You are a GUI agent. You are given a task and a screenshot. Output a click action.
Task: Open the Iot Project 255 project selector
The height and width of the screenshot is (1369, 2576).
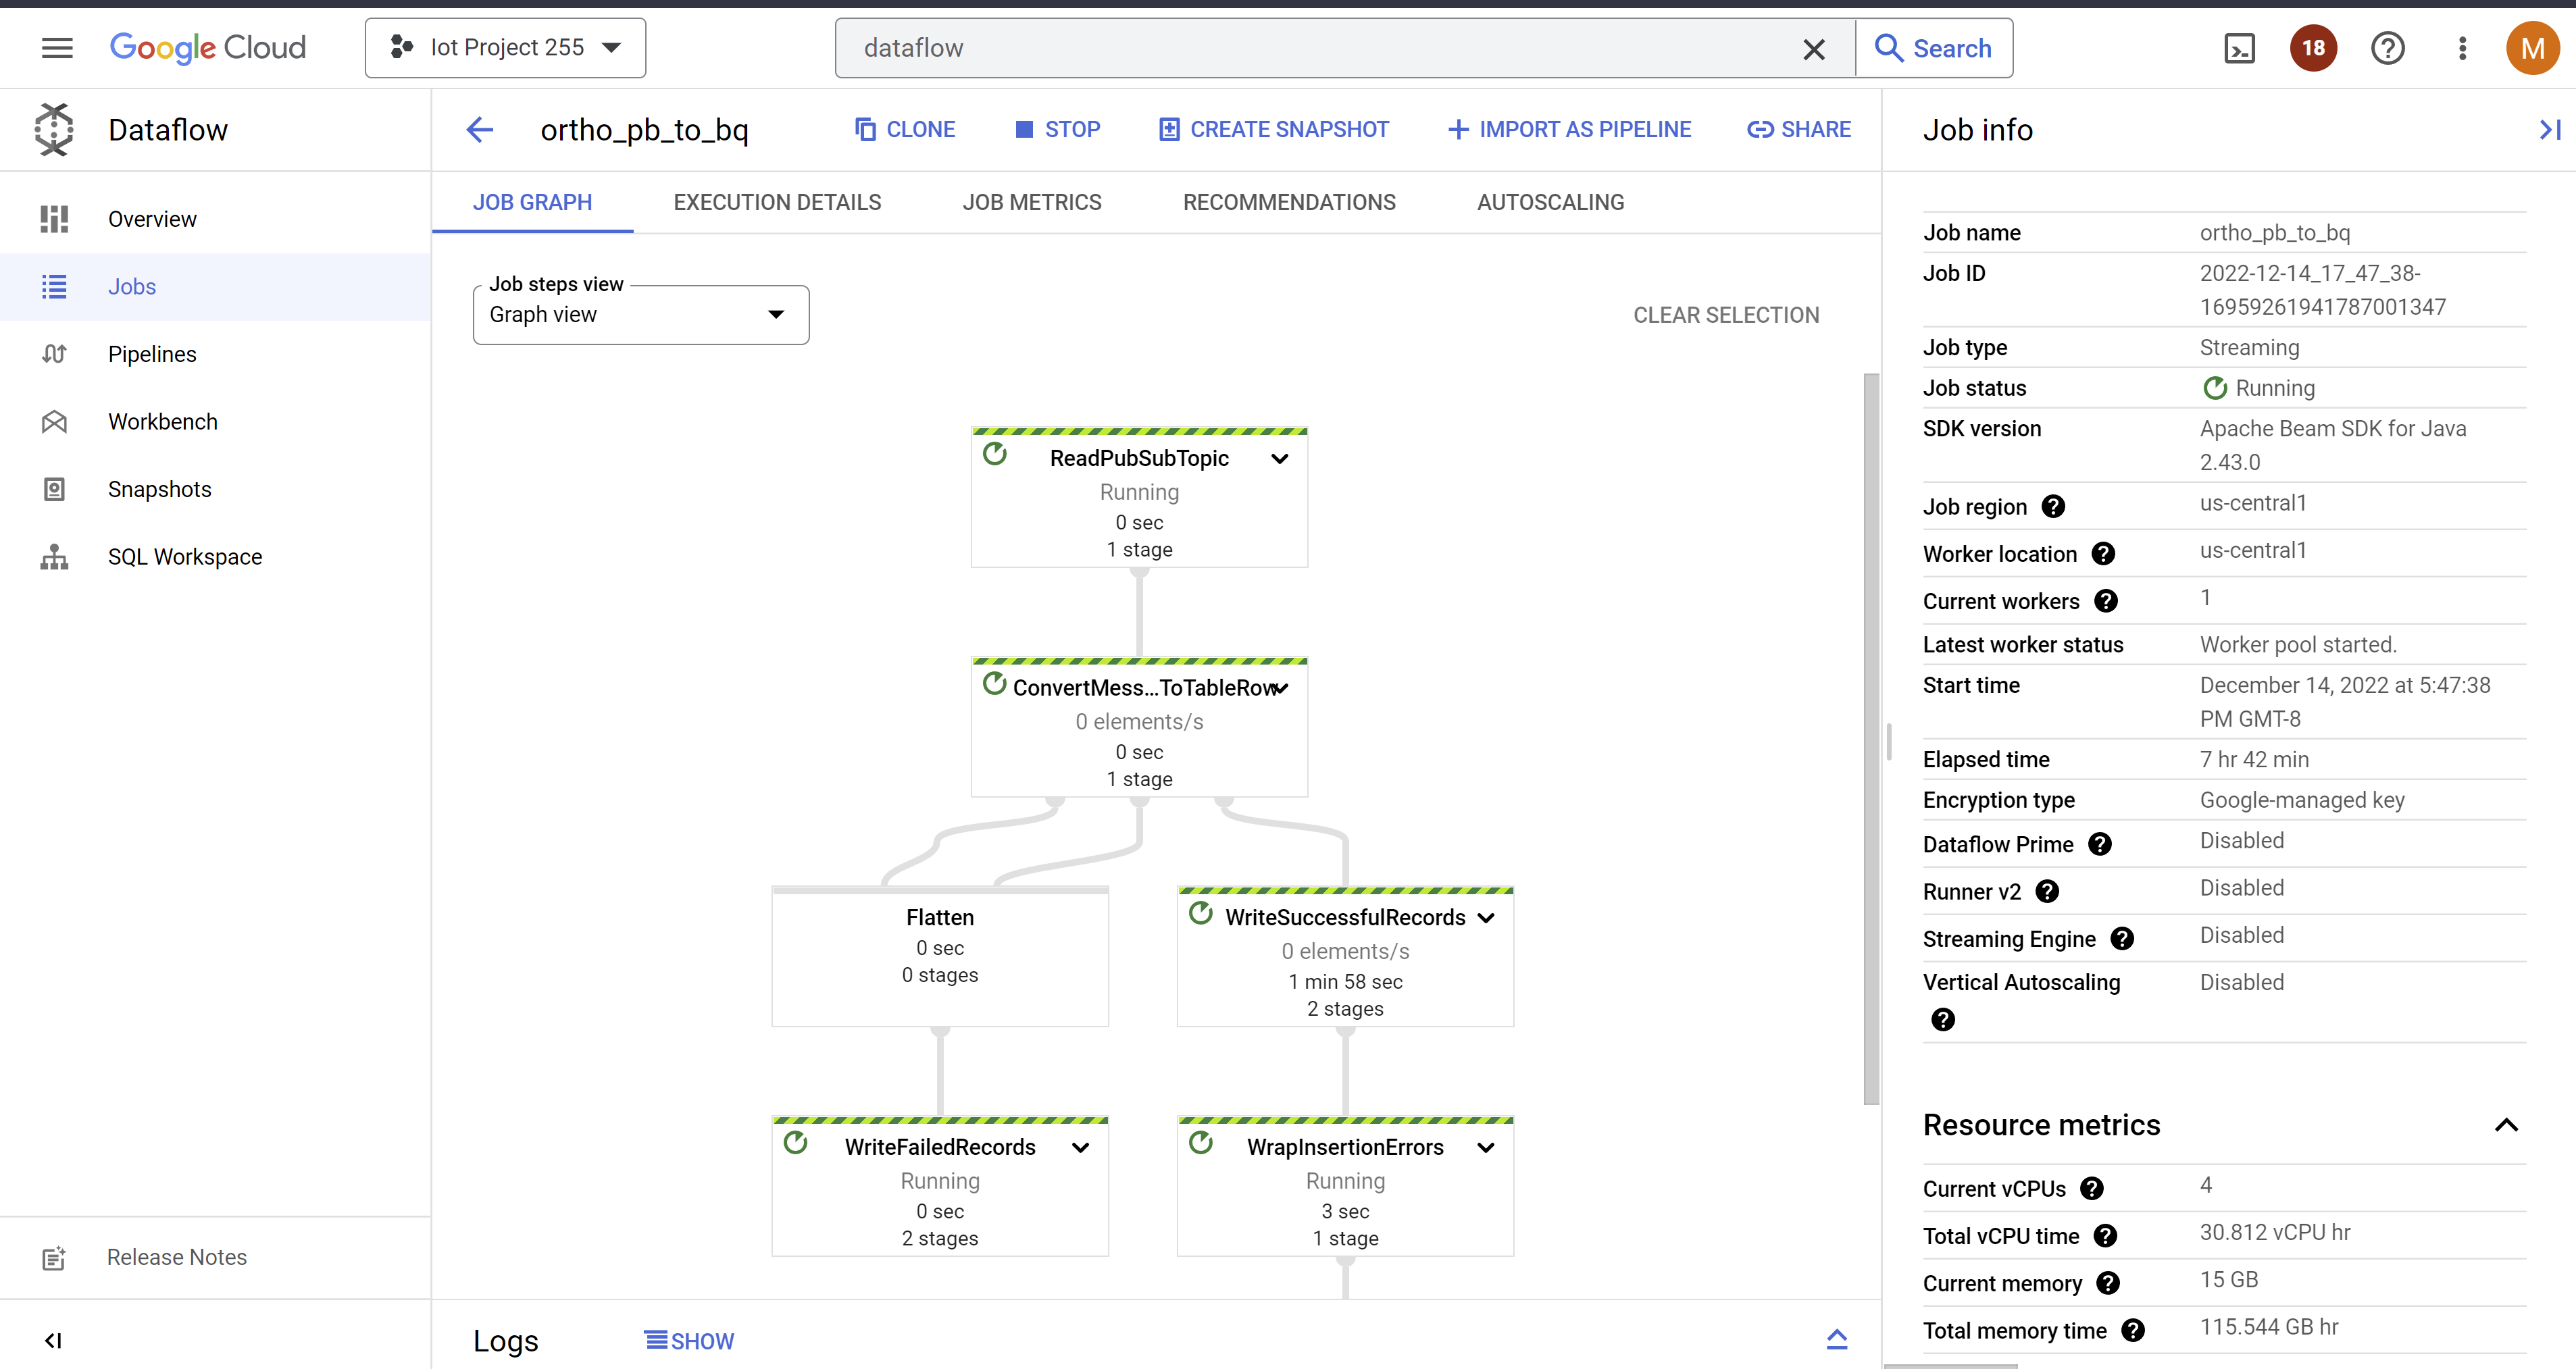(506, 48)
